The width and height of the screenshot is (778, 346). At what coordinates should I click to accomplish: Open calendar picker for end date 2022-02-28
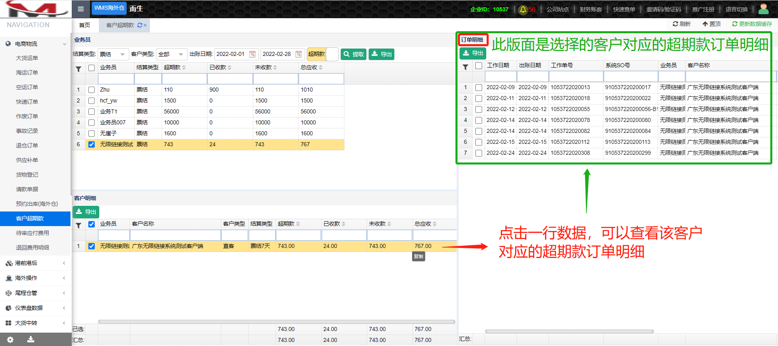click(x=299, y=54)
